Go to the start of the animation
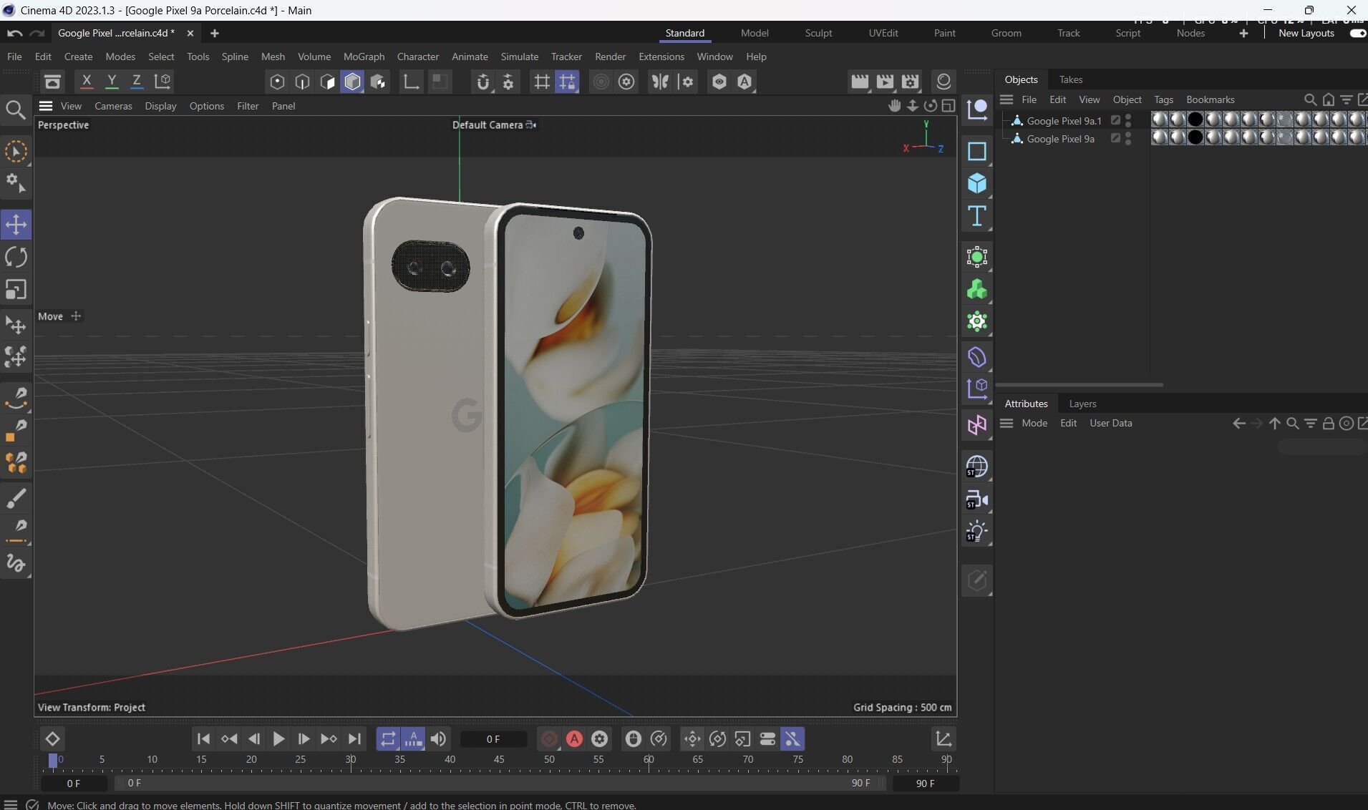 [203, 739]
